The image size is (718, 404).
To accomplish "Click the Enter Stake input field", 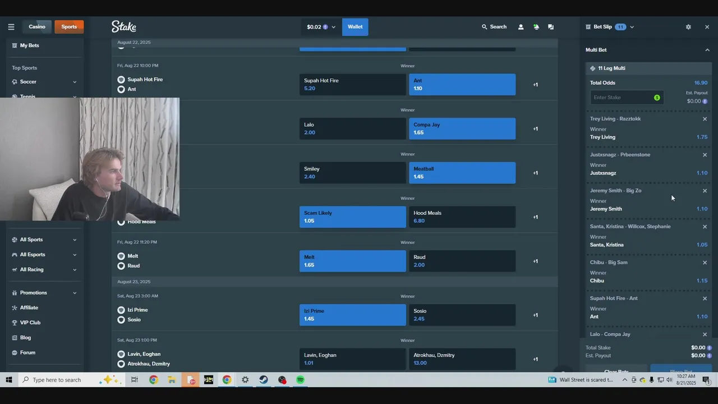I will [627, 98].
